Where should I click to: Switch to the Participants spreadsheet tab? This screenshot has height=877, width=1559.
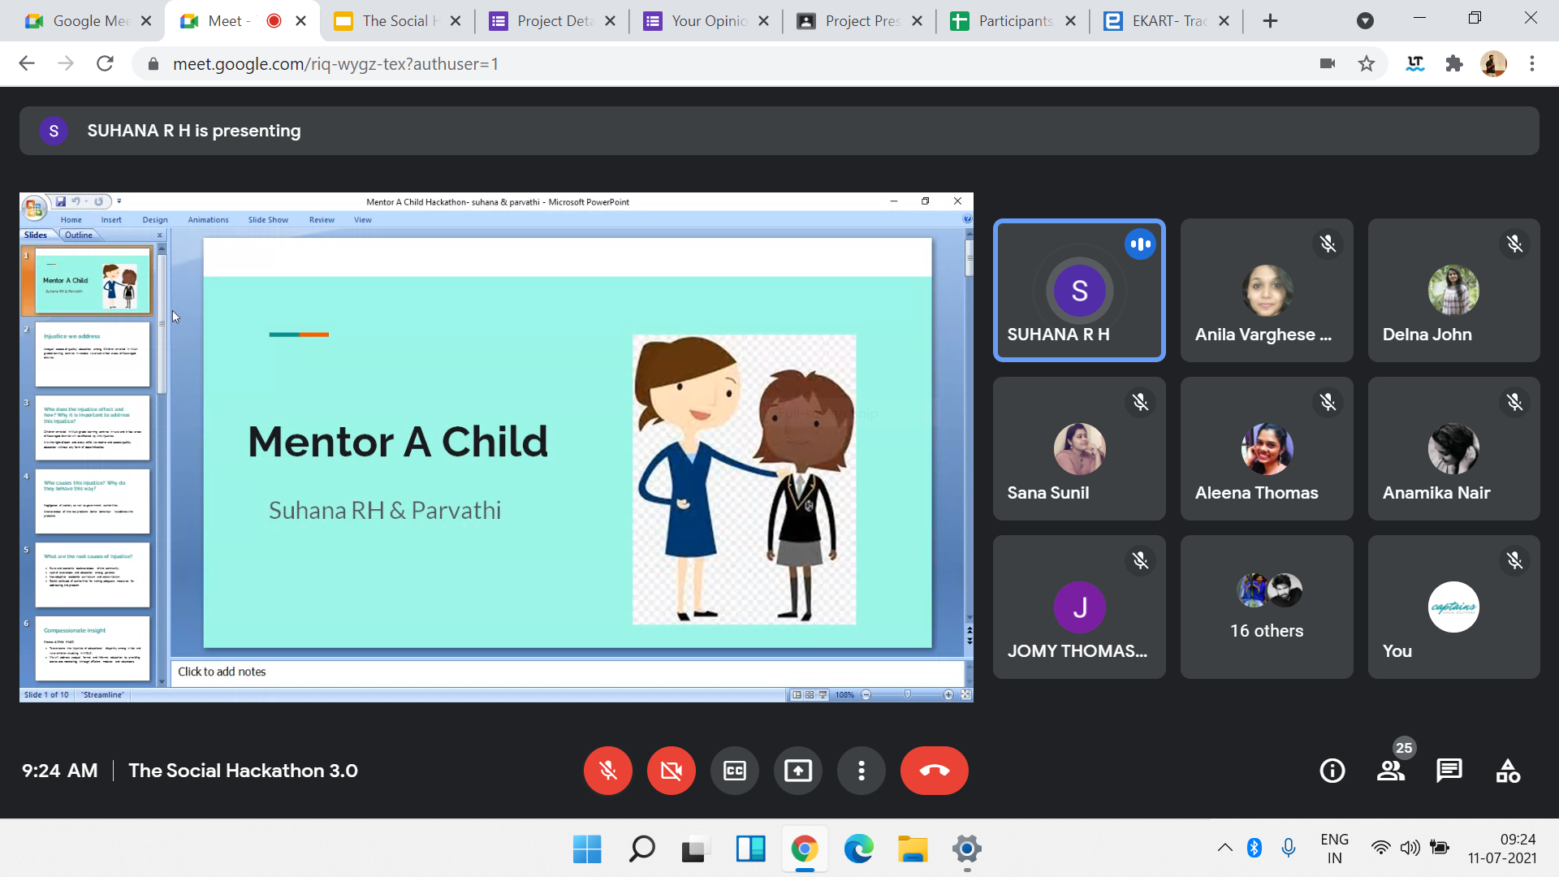[1013, 21]
